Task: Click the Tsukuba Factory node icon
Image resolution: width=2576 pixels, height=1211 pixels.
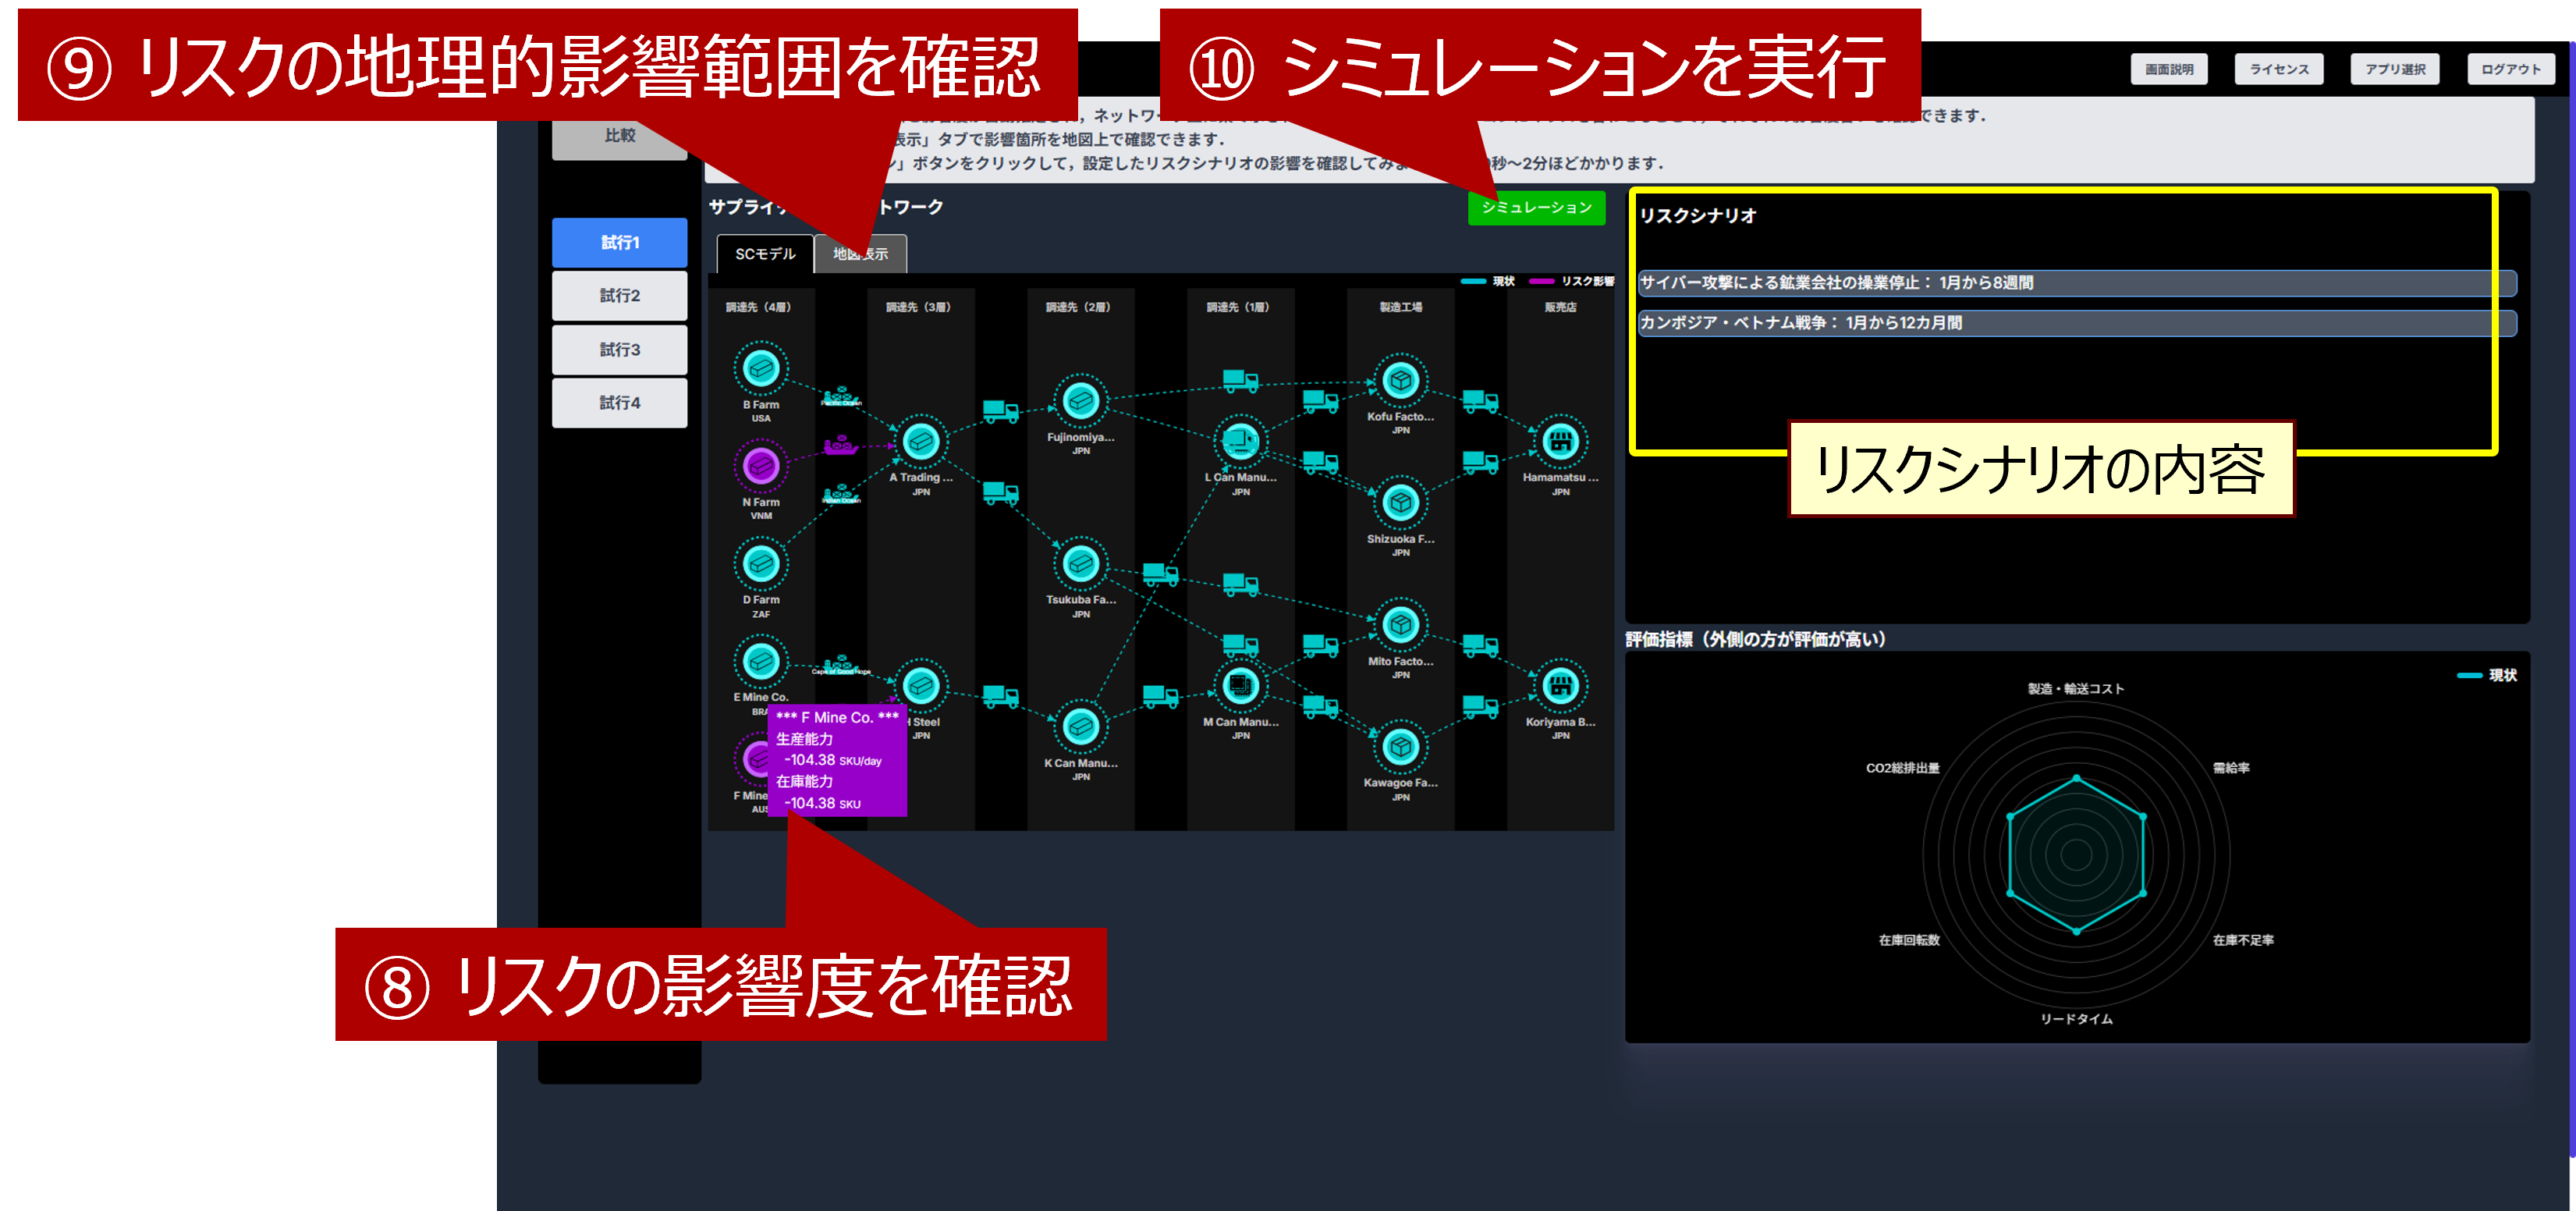Action: click(x=1080, y=564)
